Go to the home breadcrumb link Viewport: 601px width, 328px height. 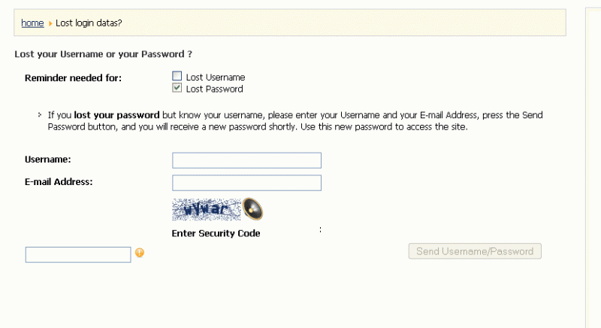32,23
